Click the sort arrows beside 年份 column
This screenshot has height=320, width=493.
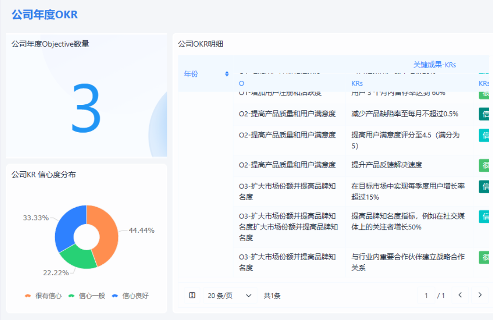227,74
